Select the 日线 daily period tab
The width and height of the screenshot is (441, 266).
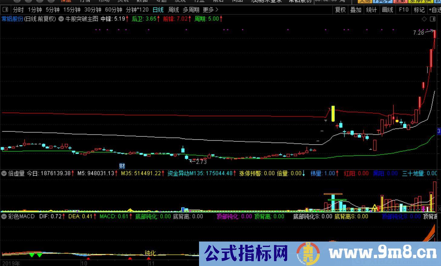pyautogui.click(x=158, y=10)
